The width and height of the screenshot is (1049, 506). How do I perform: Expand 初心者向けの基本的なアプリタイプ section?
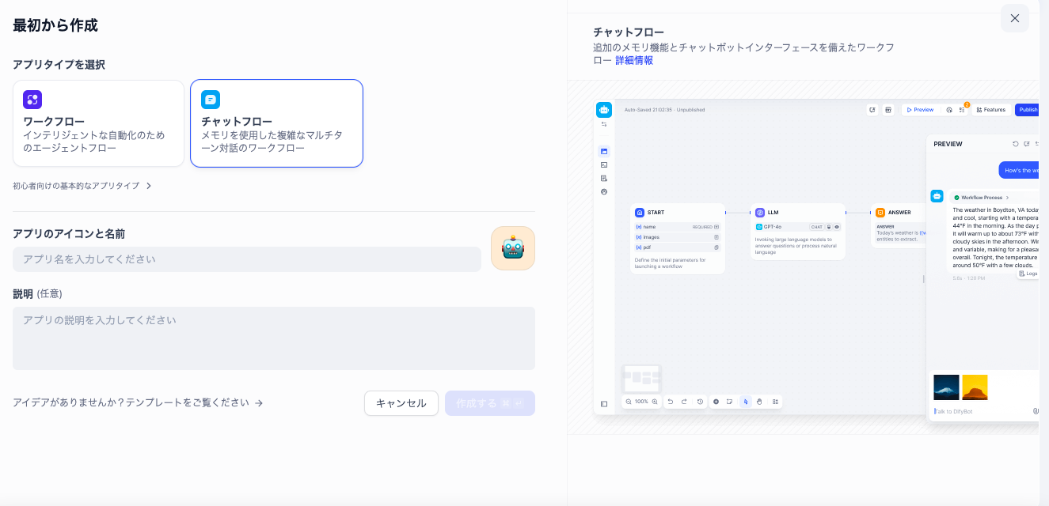pyautogui.click(x=82, y=186)
